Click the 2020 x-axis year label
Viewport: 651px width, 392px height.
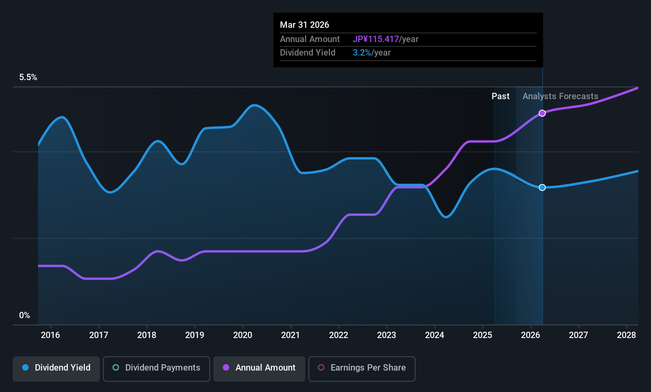click(243, 335)
